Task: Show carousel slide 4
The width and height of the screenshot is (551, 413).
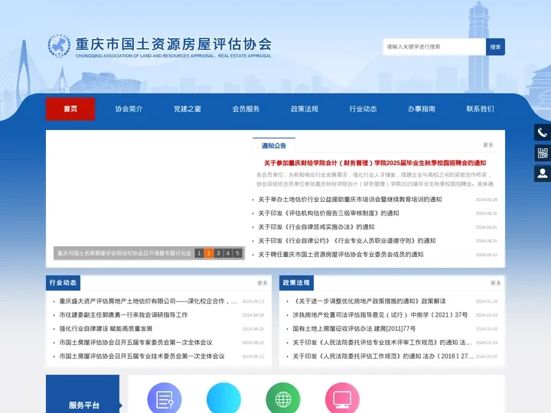Action: coord(228,253)
